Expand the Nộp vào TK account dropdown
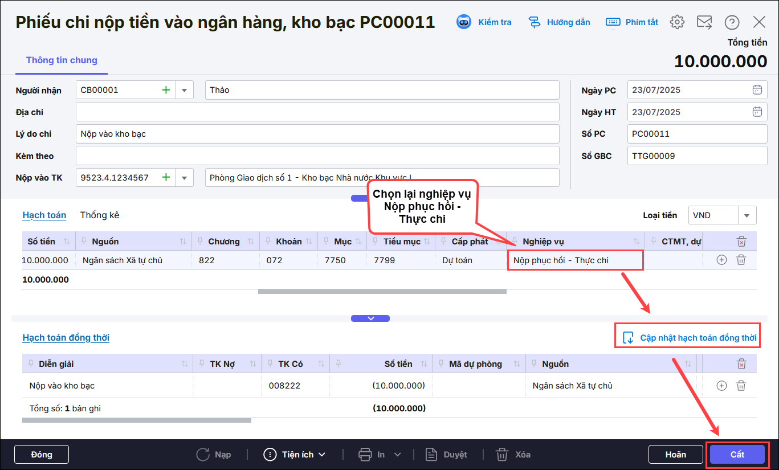 [185, 178]
